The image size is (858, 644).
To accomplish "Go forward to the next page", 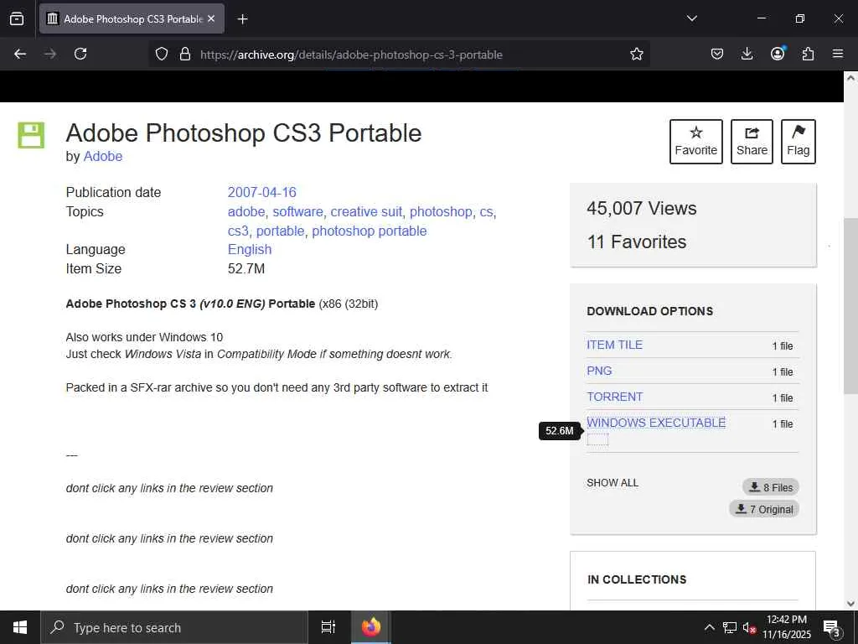I will tap(50, 54).
